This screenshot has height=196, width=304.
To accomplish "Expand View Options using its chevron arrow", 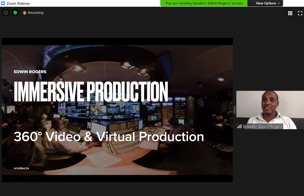I will pyautogui.click(x=279, y=4).
